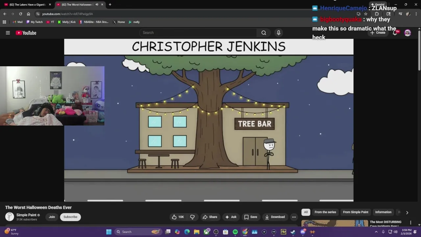Open more actions ellipsis under the video

click(294, 217)
